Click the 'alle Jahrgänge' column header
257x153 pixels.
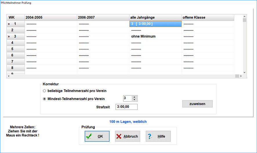click(x=155, y=18)
